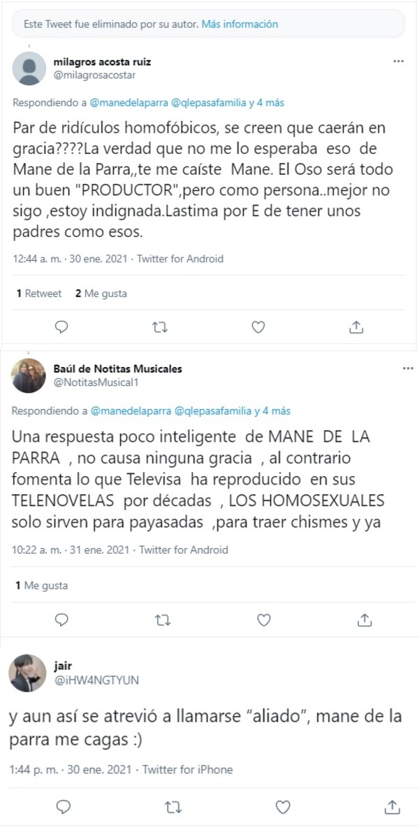Share milagros acosta ruiz's tweet

pos(358,327)
